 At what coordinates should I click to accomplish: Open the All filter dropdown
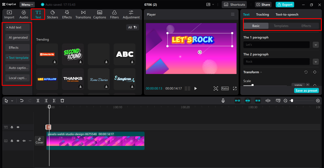(x=133, y=27)
